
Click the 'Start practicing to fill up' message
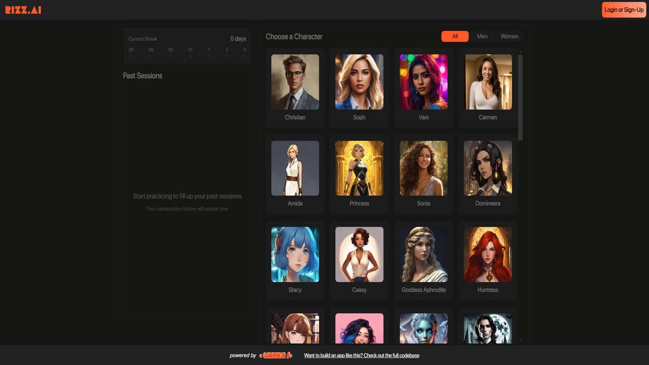click(x=187, y=196)
